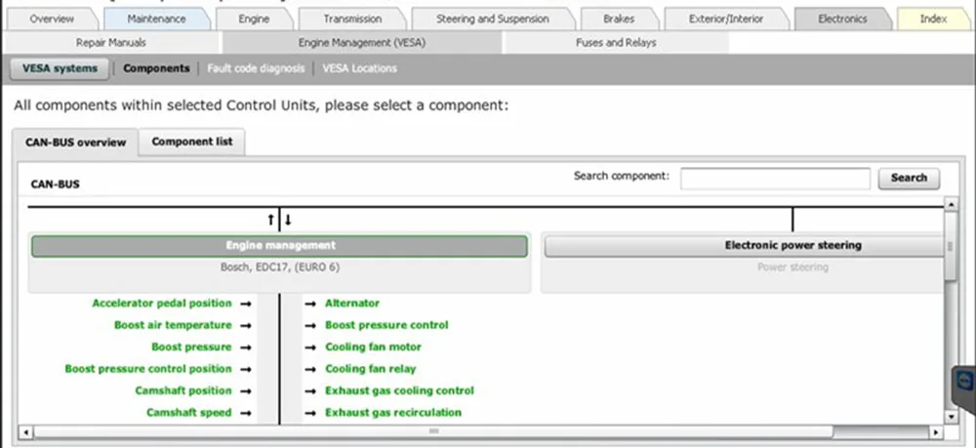Open Fault code diagnosis section
976x448 pixels.
point(256,68)
